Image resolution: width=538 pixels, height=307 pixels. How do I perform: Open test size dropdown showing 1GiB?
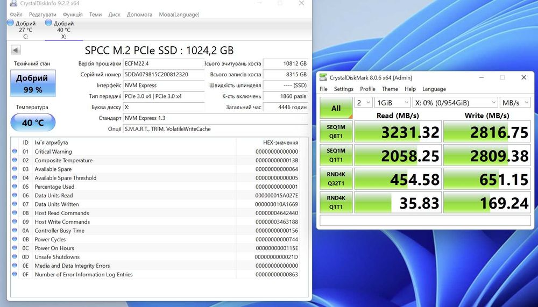coord(393,103)
